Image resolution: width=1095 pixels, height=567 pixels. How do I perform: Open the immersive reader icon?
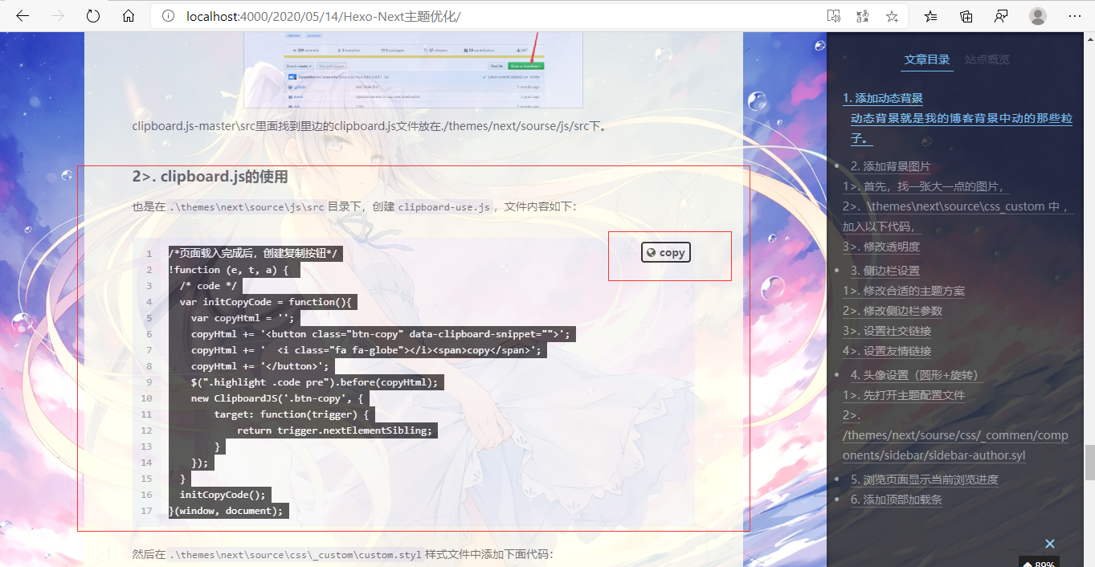coord(834,16)
